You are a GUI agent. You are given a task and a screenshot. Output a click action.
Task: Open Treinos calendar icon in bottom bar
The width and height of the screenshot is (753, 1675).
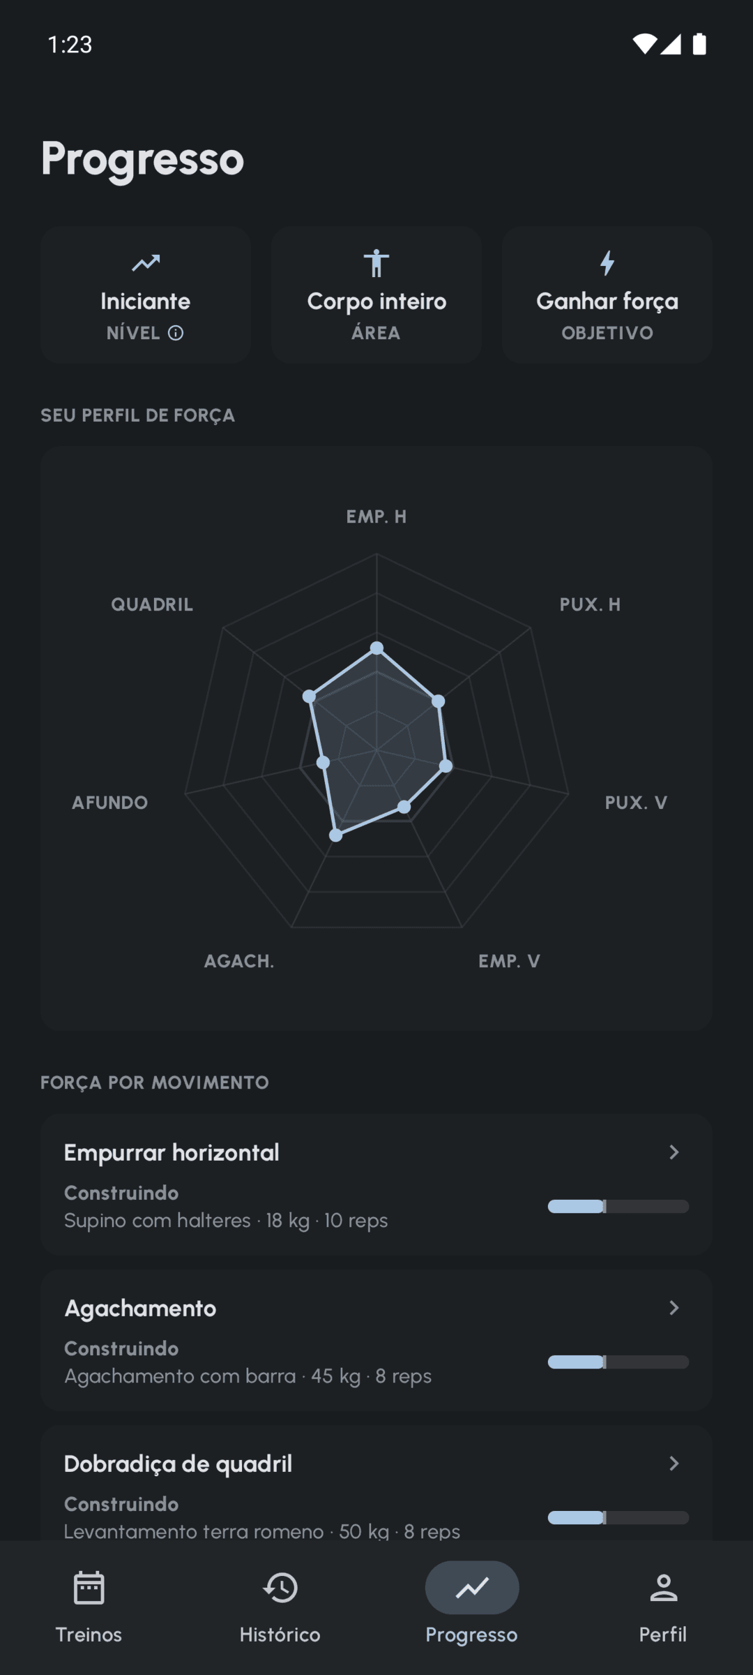click(89, 1588)
